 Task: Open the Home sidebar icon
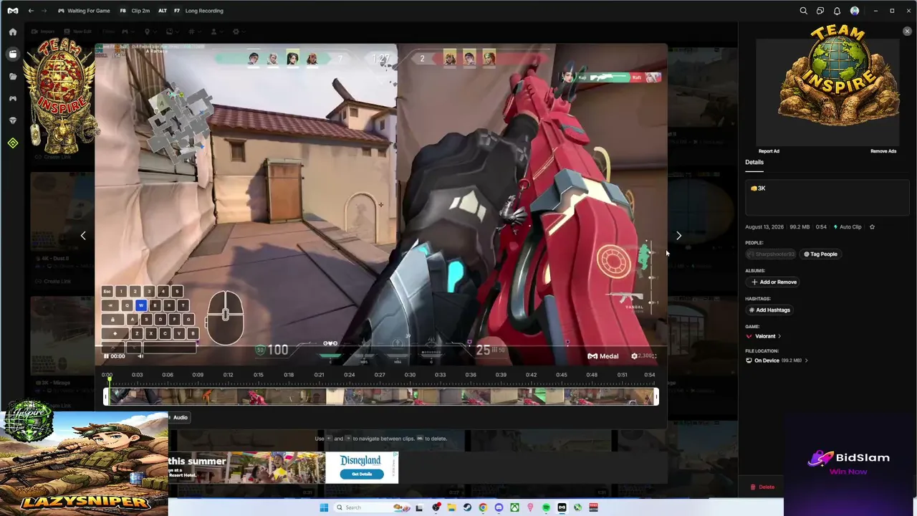tap(13, 32)
